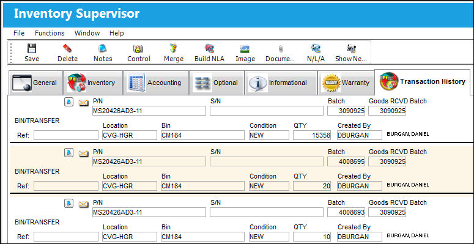Click P/N field in batch 3090925 record
Viewport: 474px width, 244px height.
coord(149,111)
